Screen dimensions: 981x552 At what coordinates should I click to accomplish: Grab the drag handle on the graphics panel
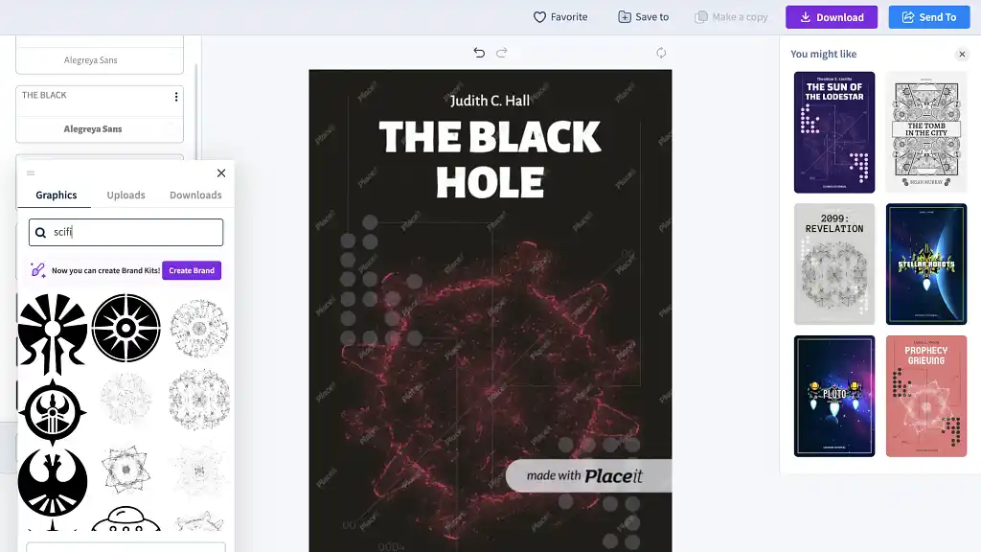[x=31, y=173]
